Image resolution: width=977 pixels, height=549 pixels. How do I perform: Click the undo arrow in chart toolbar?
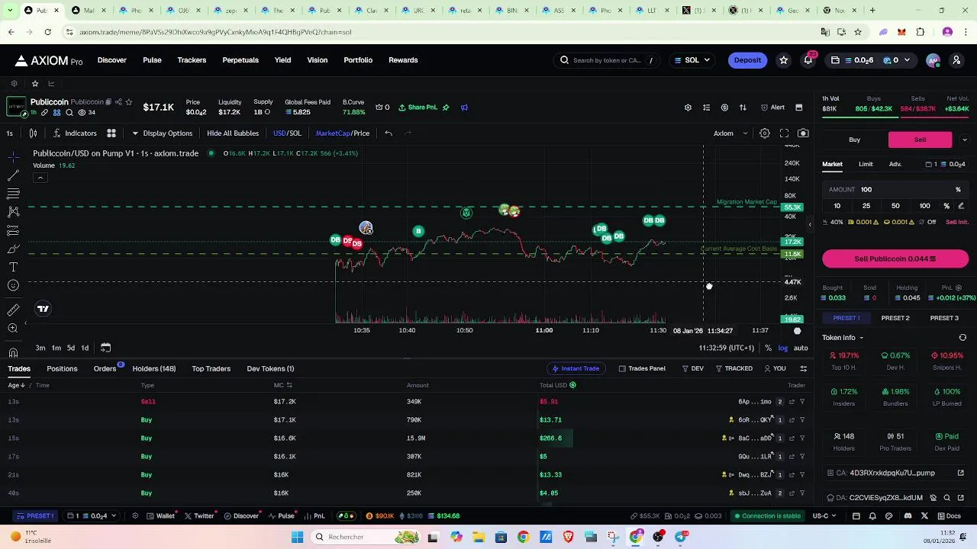click(389, 133)
